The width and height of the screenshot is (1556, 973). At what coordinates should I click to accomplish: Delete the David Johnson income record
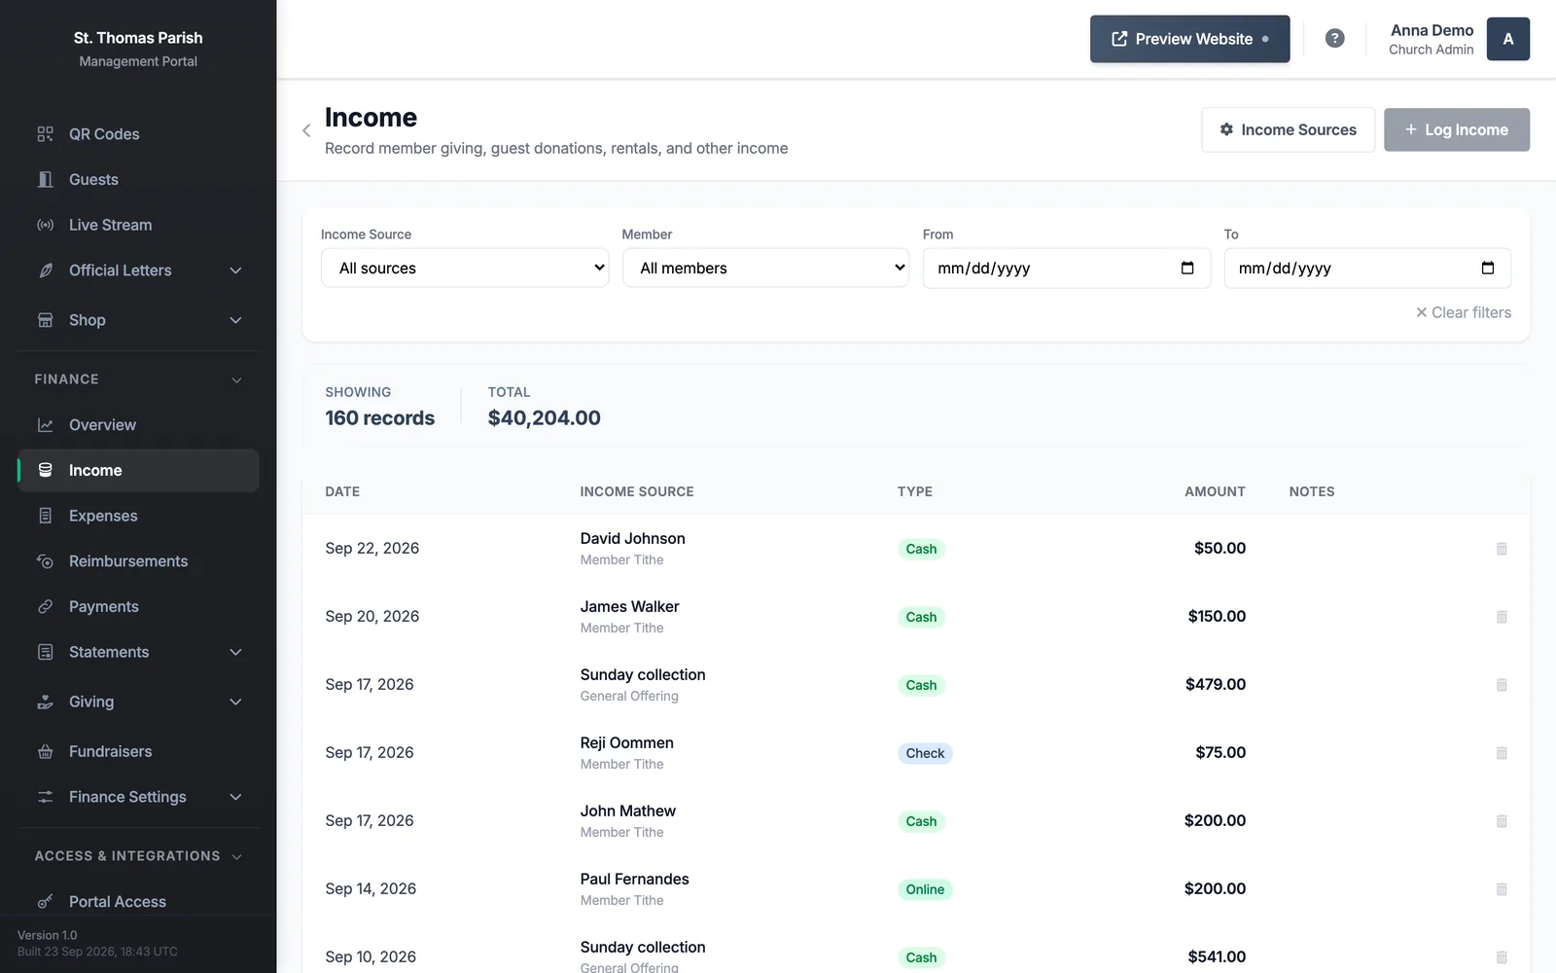(x=1502, y=549)
